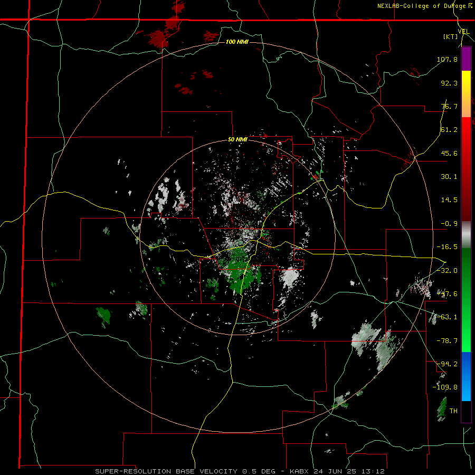Click the -0.9 velocity scale value
Image resolution: width=475 pixels, height=475 pixels.
coord(449,224)
